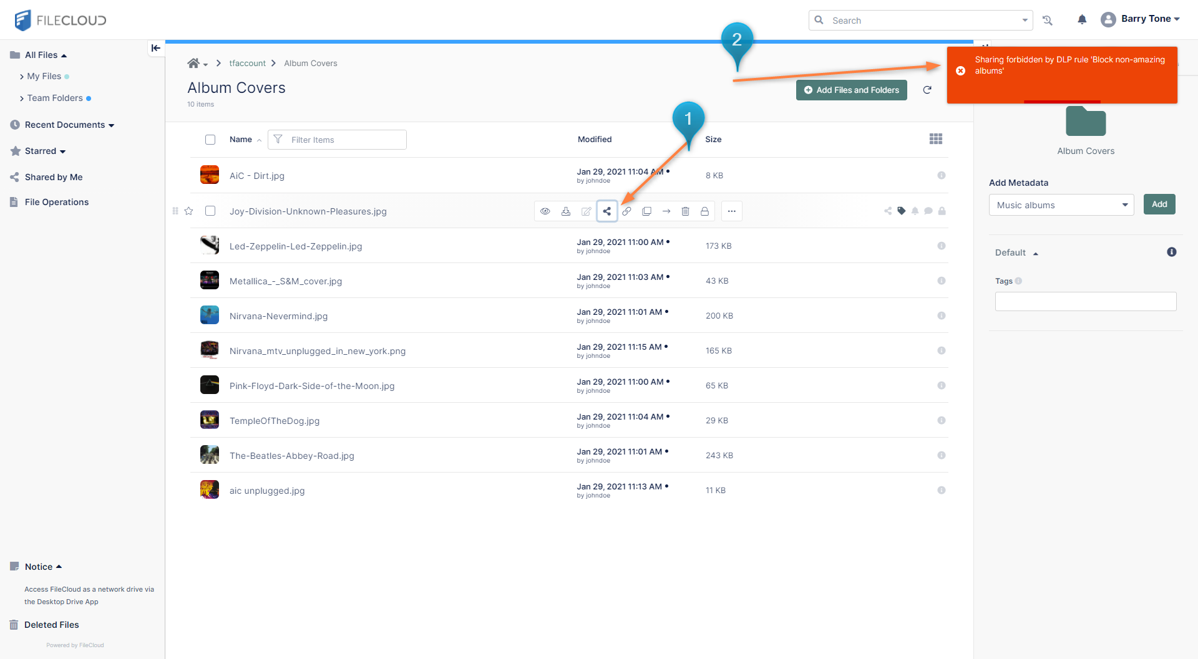Click the edit pencil icon in row toolbar

pos(587,211)
